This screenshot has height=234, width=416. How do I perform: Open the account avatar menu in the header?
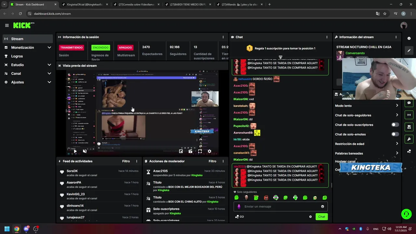pyautogui.click(x=404, y=25)
